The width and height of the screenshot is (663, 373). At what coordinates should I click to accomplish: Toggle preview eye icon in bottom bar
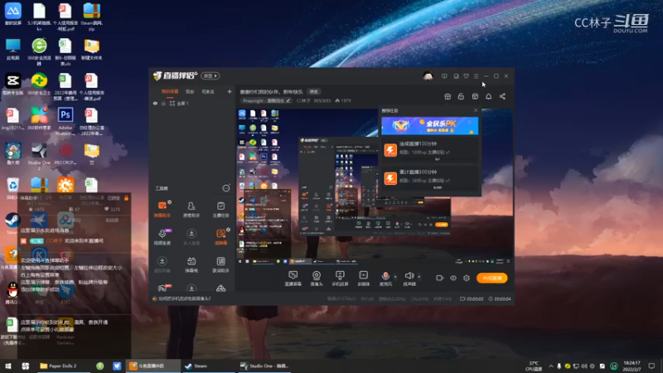453,278
